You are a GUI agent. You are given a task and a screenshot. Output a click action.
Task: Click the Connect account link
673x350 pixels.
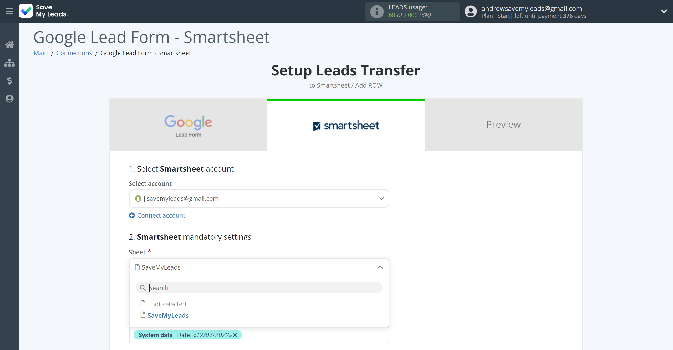pos(161,215)
